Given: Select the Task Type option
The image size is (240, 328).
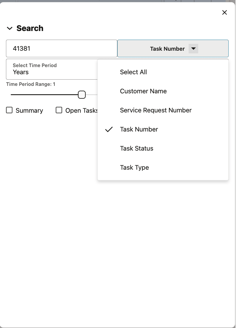Looking at the screenshot, I should point(134,168).
